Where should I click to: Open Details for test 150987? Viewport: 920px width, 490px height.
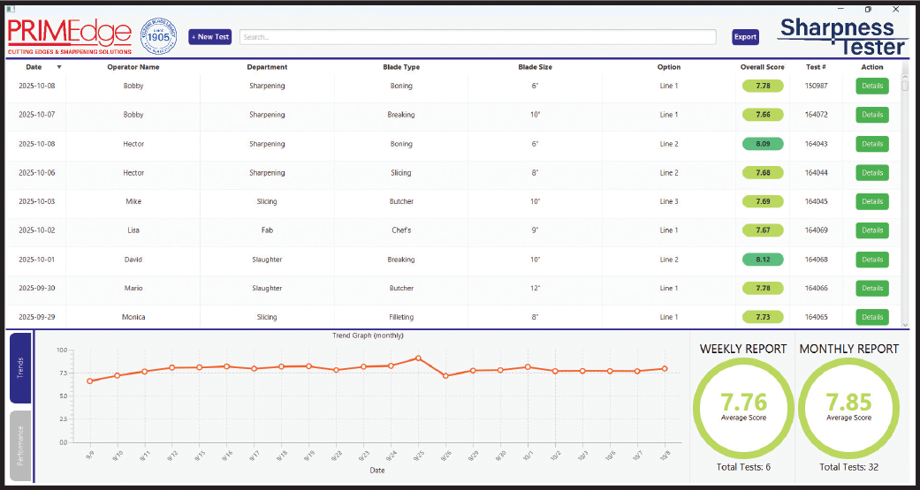point(871,87)
